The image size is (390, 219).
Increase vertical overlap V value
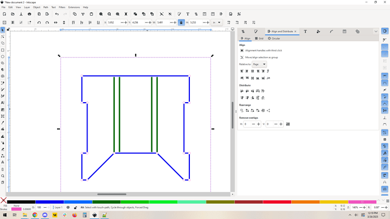tap(281, 124)
